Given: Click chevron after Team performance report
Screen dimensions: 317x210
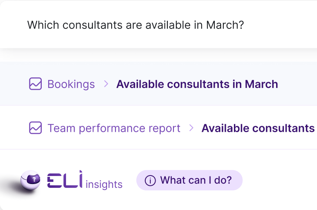Looking at the screenshot, I should point(191,128).
